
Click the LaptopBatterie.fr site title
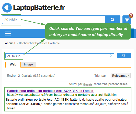pyautogui.click(x=39, y=8)
